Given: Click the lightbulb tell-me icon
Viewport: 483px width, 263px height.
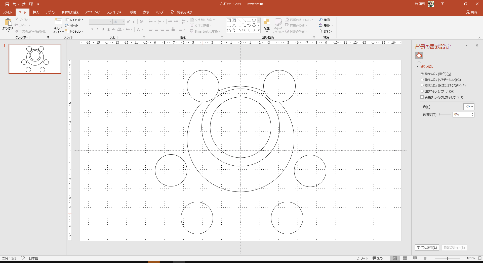Looking at the screenshot, I should [172, 12].
